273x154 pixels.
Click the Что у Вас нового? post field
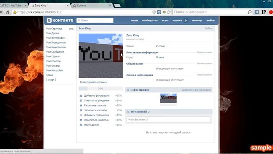(x=168, y=120)
